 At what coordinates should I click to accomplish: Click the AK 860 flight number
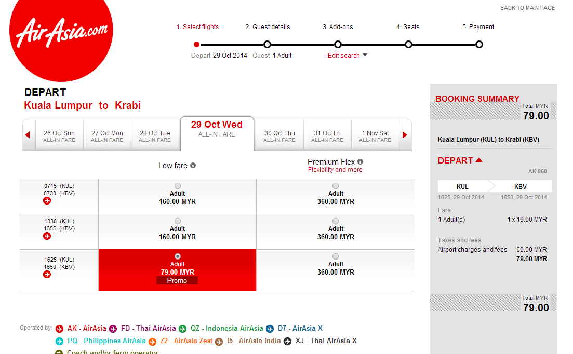pos(538,171)
